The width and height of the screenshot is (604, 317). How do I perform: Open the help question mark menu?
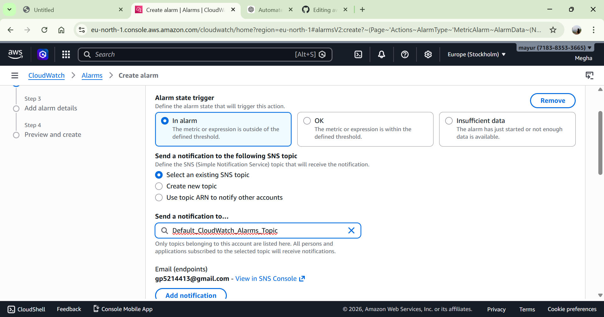pos(405,54)
